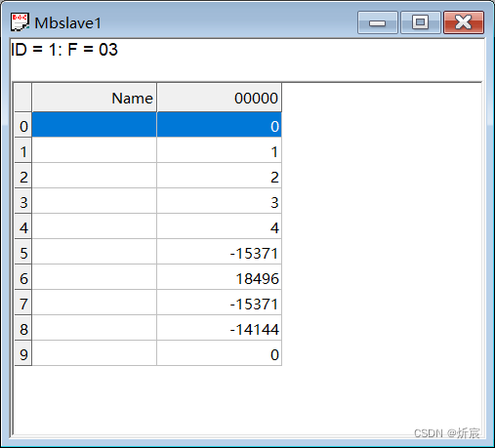
Task: Click the Mbslave1 window document icon
Action: pyautogui.click(x=20, y=22)
